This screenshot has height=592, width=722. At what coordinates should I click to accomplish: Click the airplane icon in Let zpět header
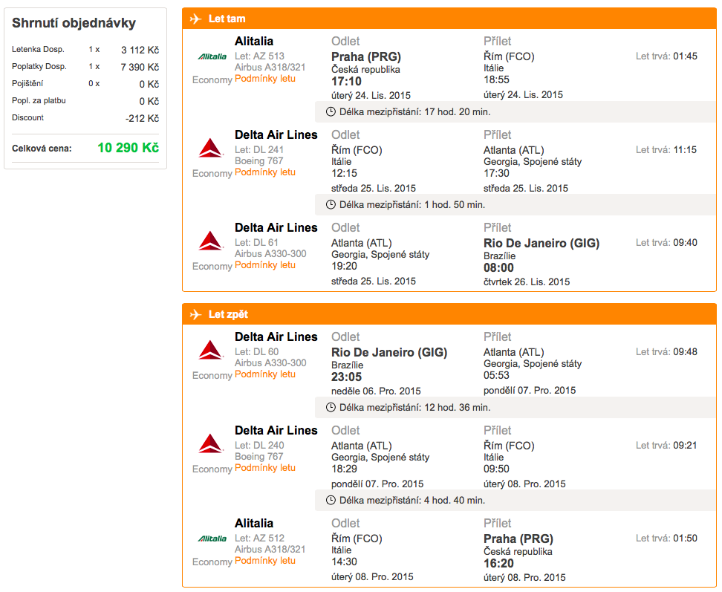(195, 314)
